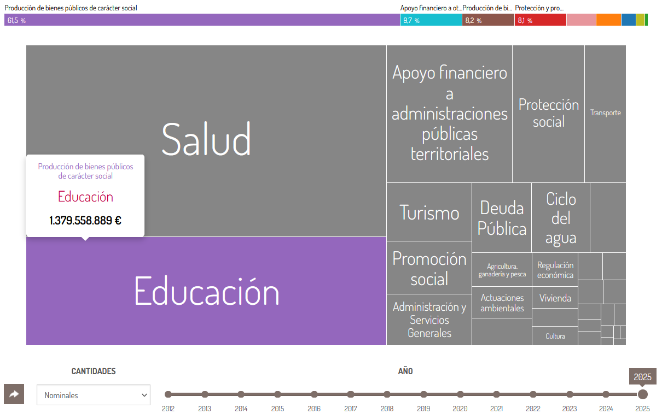
Task: Select year 2012 on the timeline
Action: click(x=168, y=394)
